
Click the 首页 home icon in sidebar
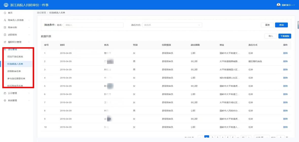point(5,13)
